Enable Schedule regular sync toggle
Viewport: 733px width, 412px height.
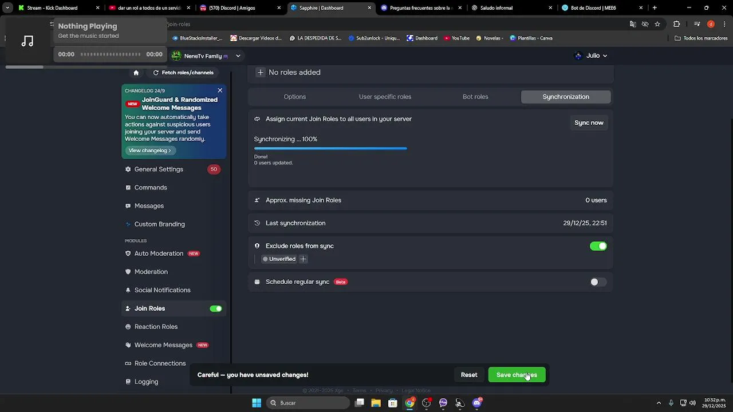point(598,282)
